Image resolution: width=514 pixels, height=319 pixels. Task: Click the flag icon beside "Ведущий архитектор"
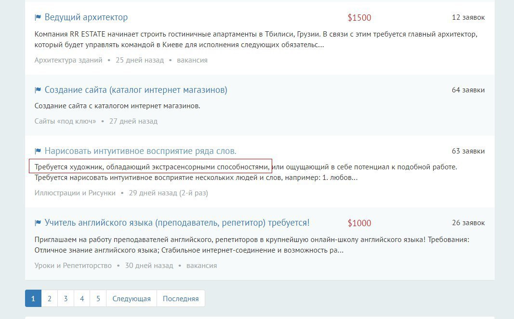38,18
